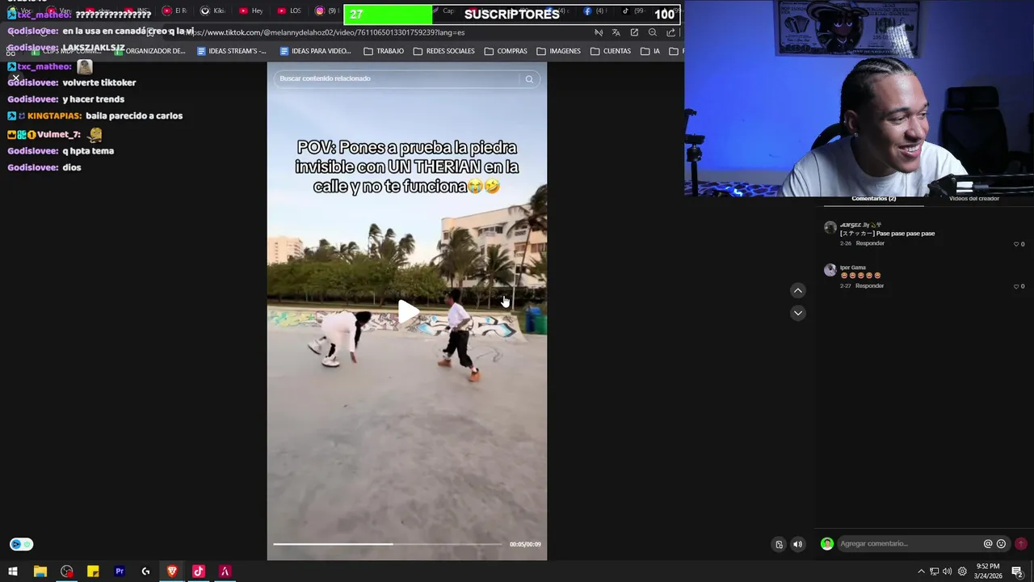Image resolution: width=1034 pixels, height=582 pixels.
Task: Open File Explorer from taskbar
Action: (x=40, y=571)
